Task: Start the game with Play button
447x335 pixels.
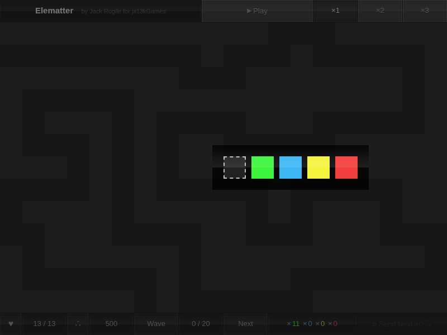Action: tap(257, 11)
